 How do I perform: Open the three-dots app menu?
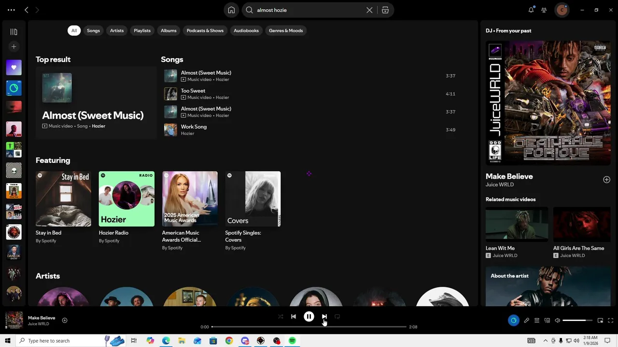pos(11,10)
